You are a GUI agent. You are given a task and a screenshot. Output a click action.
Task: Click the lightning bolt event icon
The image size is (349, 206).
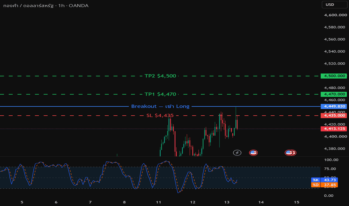coord(237,152)
